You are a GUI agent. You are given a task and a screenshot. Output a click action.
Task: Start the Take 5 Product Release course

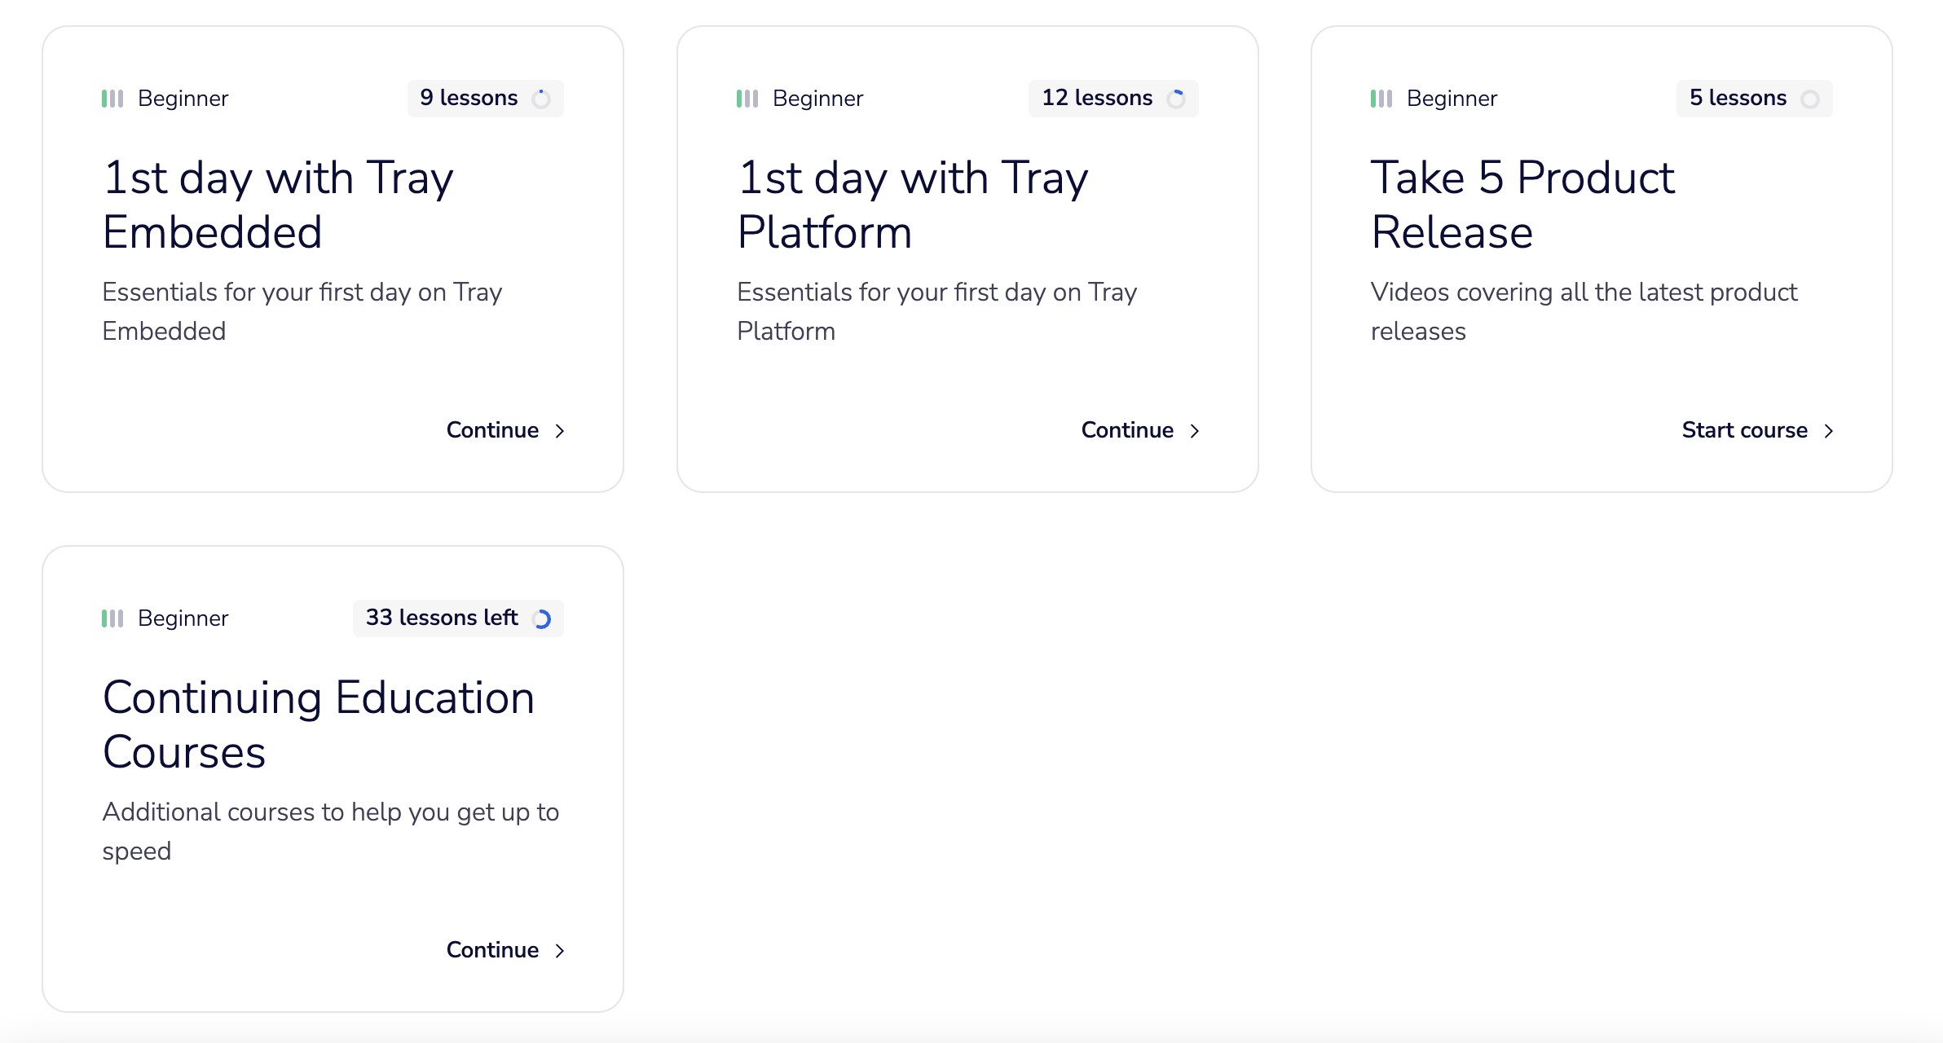(x=1745, y=430)
